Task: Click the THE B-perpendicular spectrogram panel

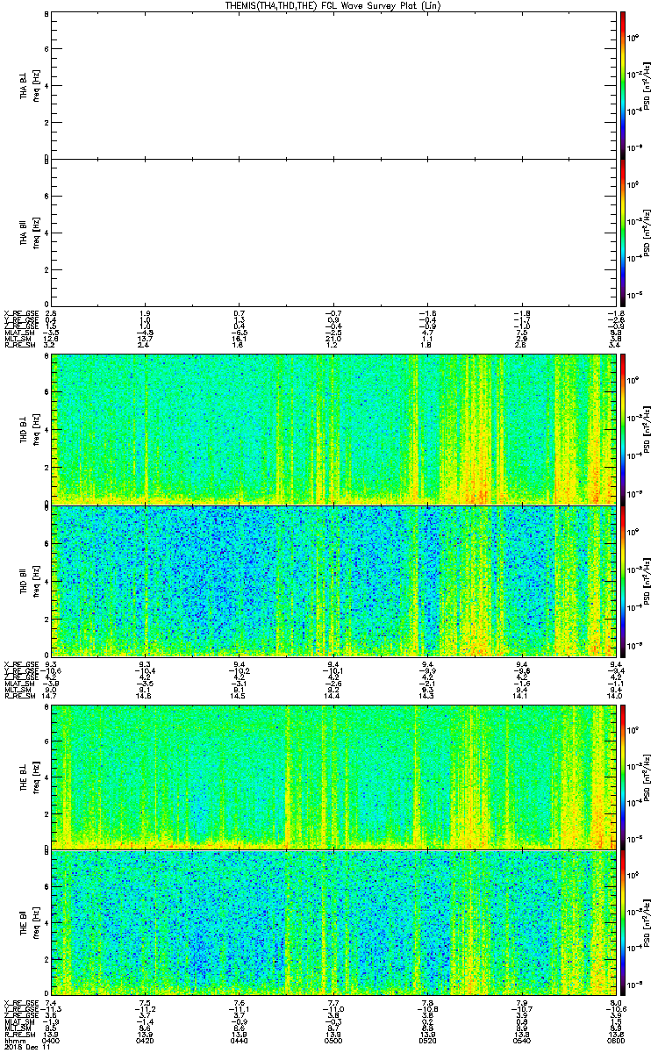Action: coord(333,776)
